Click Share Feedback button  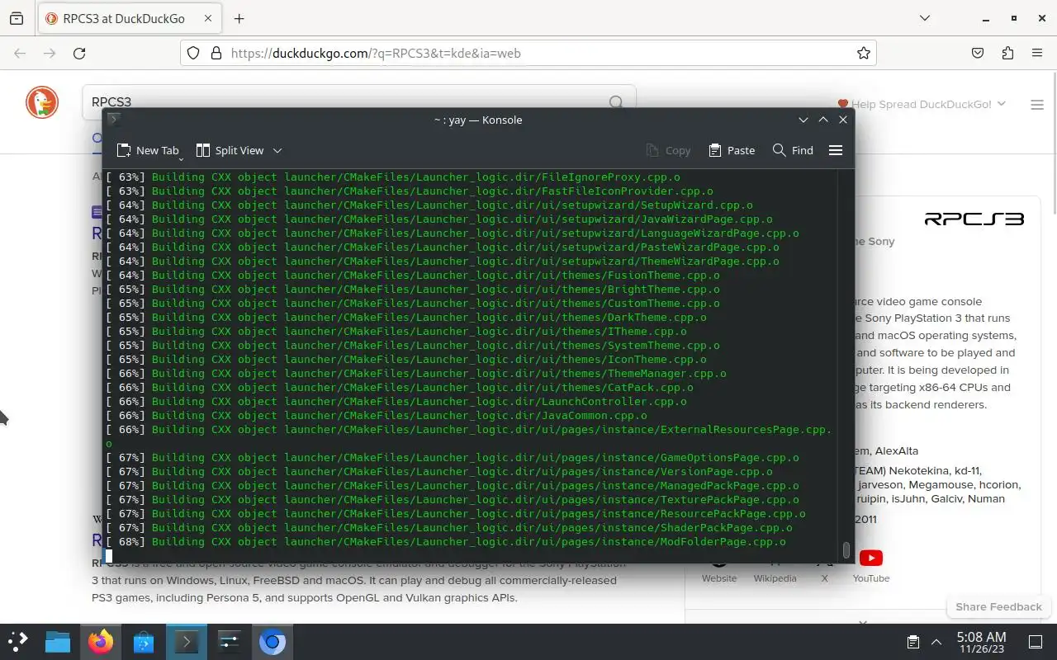click(x=998, y=606)
